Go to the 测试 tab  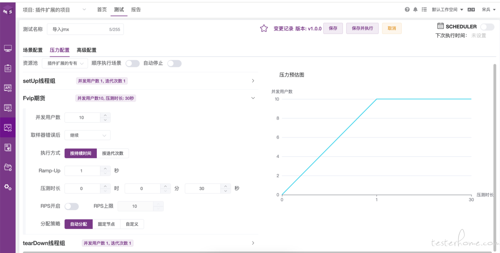click(119, 10)
